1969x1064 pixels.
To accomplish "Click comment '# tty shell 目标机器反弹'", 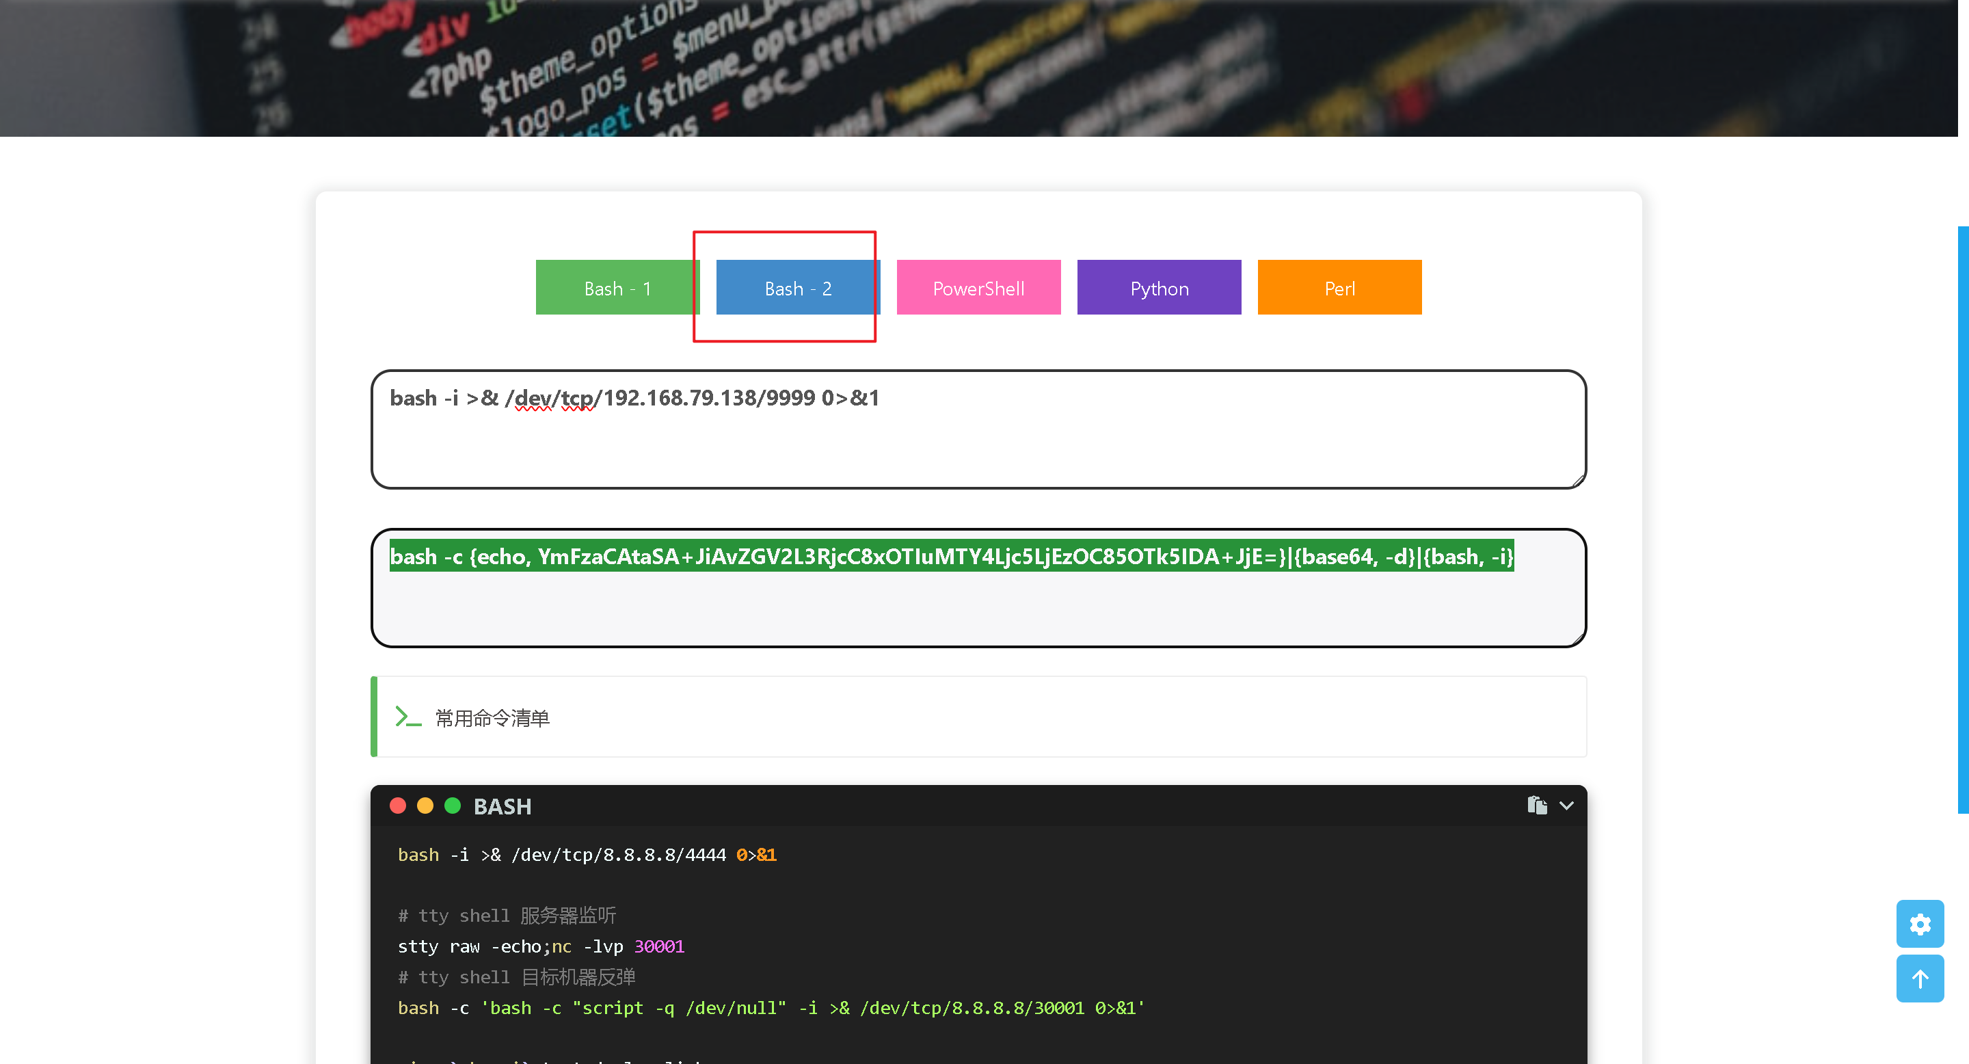I will tap(517, 977).
